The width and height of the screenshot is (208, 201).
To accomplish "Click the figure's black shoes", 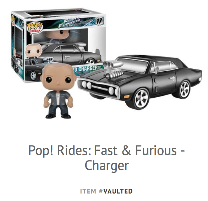I will (x=58, y=116).
